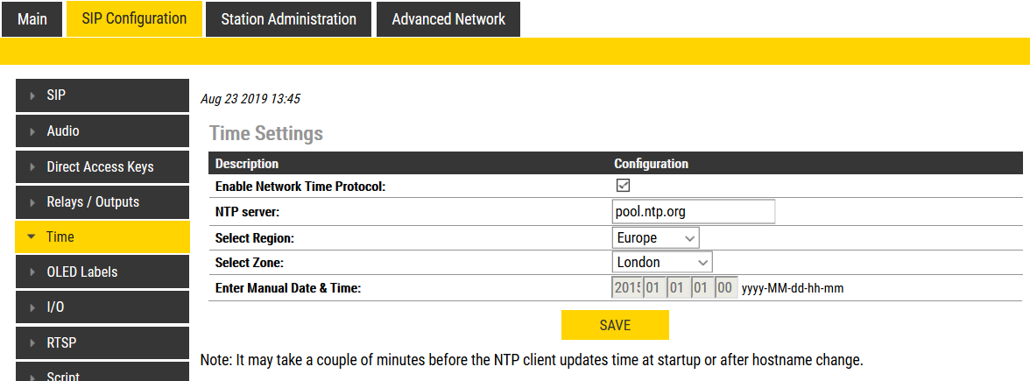Collapse the Time sidebar arrow
This screenshot has width=1030, height=381.
tap(32, 236)
